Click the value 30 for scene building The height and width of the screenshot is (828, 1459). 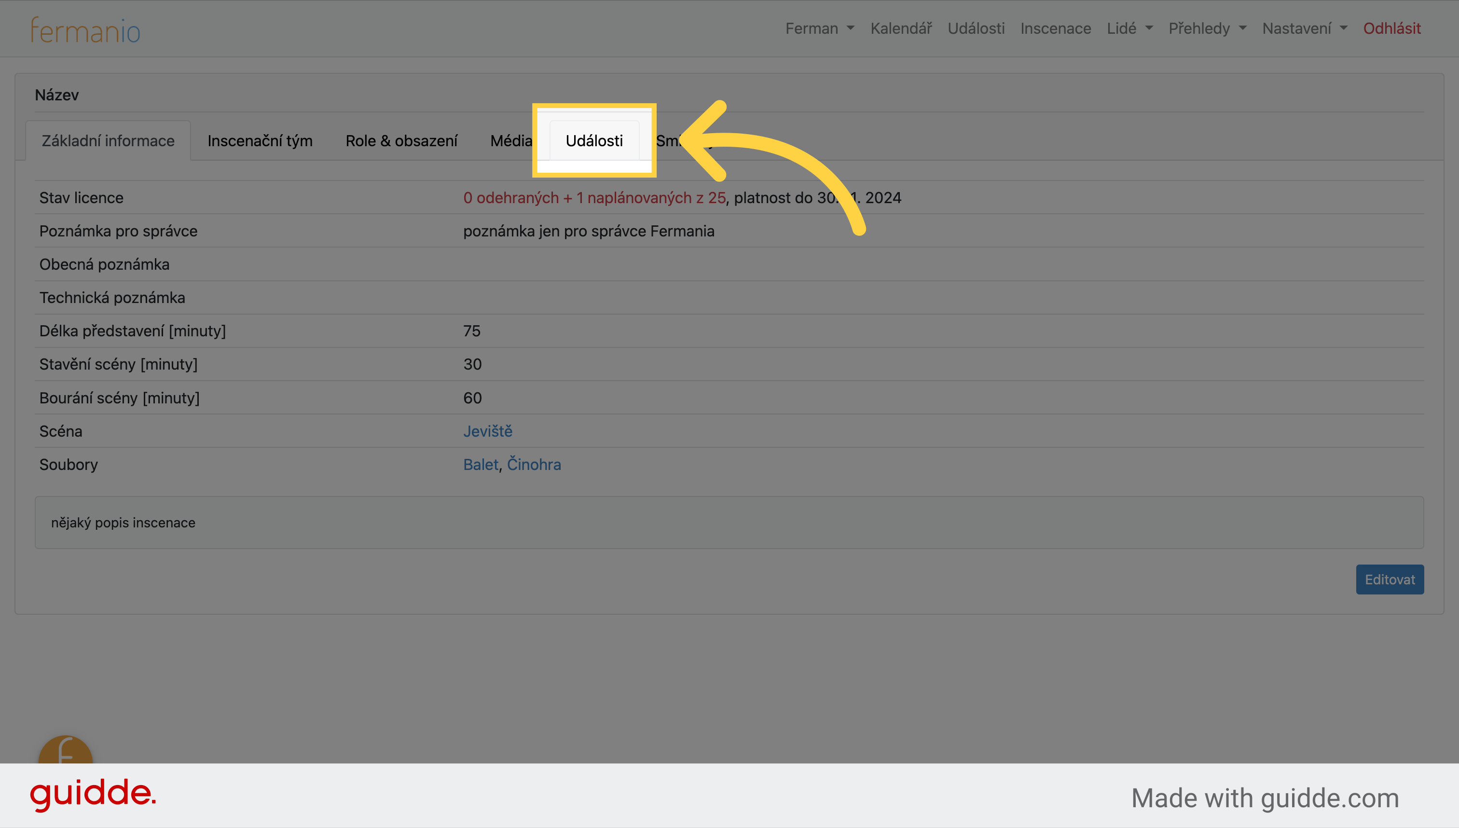coord(472,364)
